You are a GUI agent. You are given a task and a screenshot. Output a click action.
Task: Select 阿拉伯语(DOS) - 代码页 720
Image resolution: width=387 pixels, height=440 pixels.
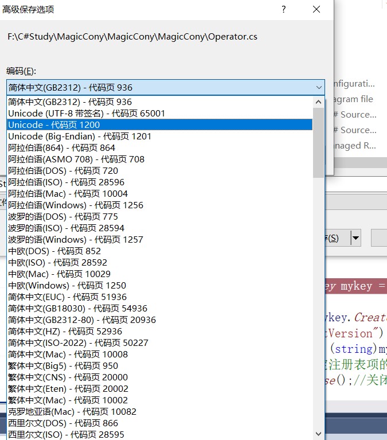[159, 171]
